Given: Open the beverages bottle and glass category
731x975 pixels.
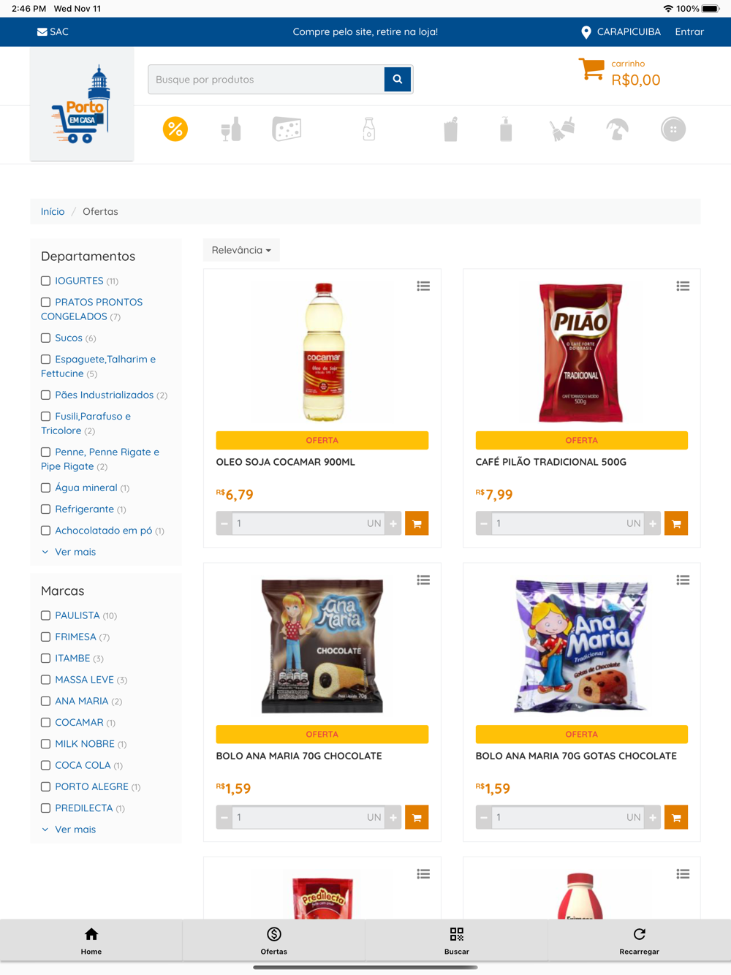Looking at the screenshot, I should 231,129.
